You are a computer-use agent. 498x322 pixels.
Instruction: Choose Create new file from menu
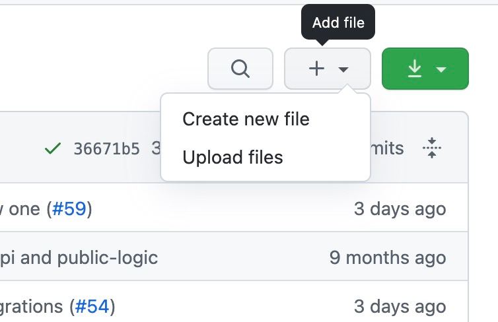pyautogui.click(x=246, y=119)
